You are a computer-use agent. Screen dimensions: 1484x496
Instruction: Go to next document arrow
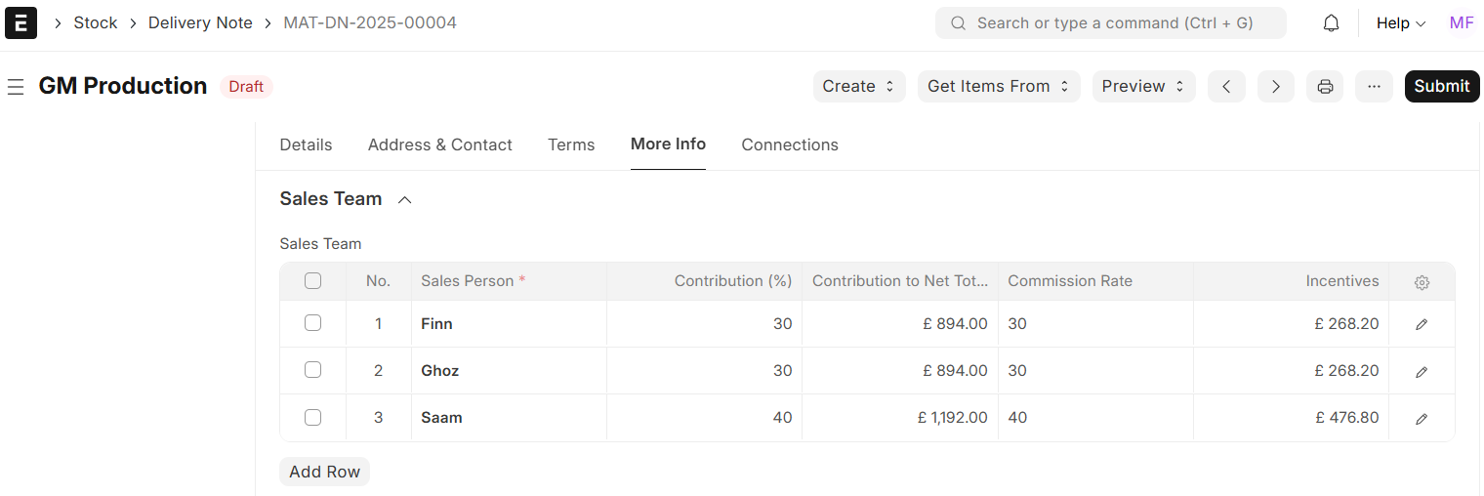point(1275,86)
